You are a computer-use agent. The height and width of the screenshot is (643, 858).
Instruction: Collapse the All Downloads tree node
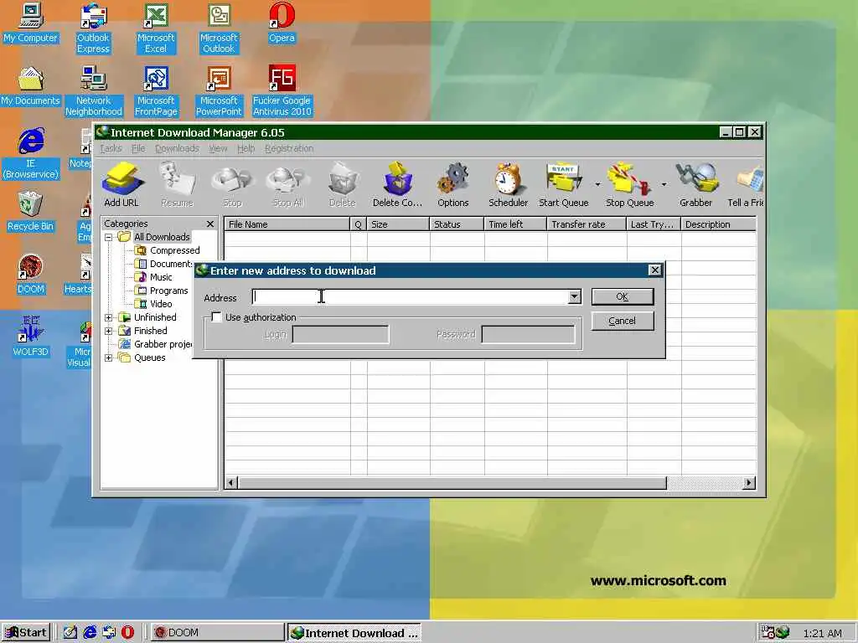[x=108, y=237]
